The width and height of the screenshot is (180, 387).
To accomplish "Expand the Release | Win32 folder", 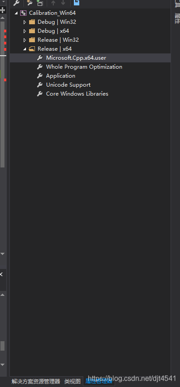I will [x=25, y=40].
